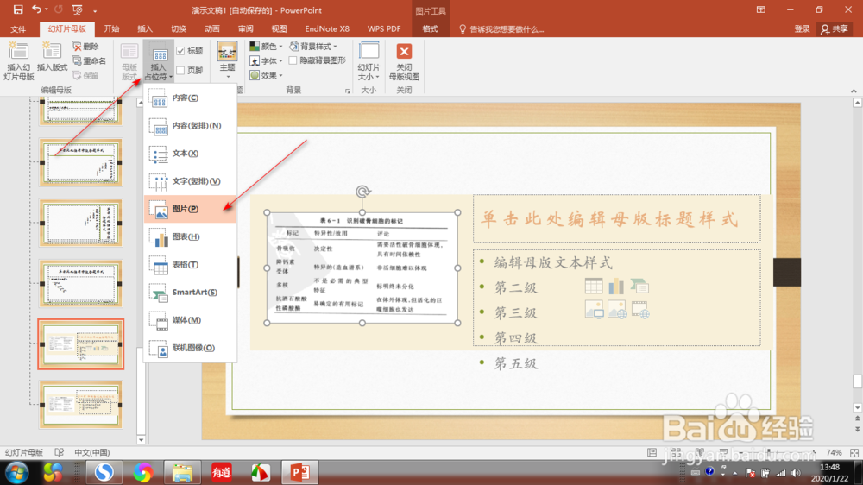Select vertical Text (文字竖排) menu item
This screenshot has width=863, height=485.
(190, 181)
